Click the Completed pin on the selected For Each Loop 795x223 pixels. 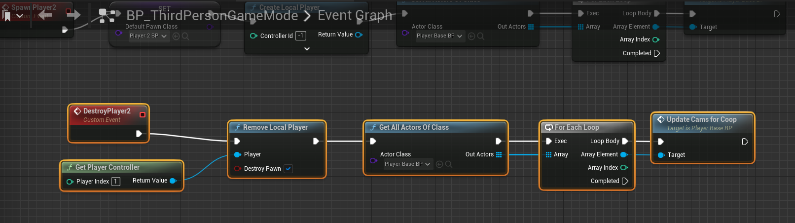(625, 181)
